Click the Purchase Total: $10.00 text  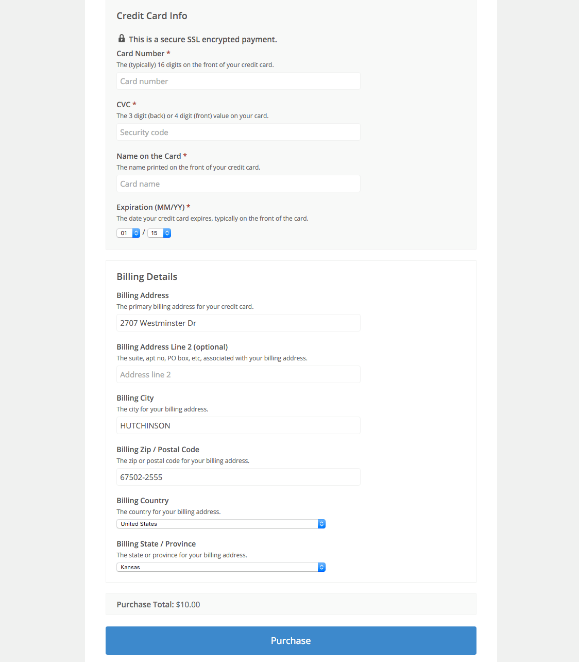click(x=158, y=604)
